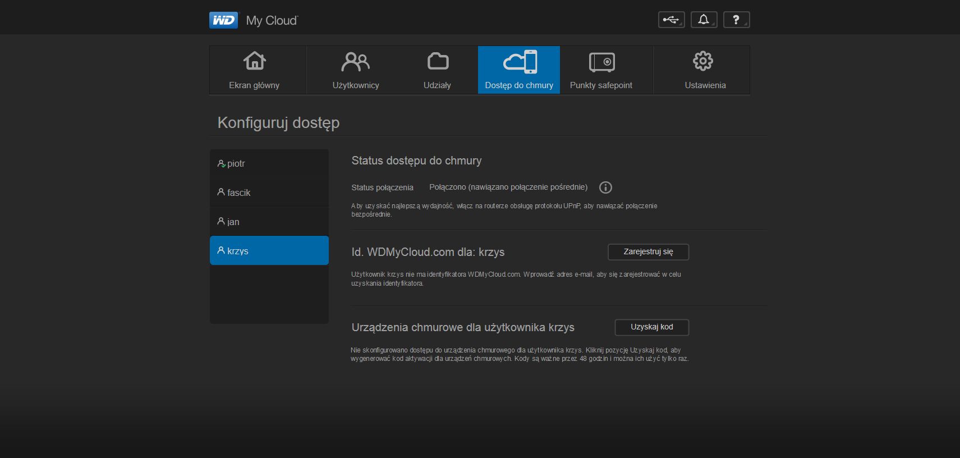Click the Uzyskaj kod button
Image resolution: width=960 pixels, height=458 pixels.
pyautogui.click(x=651, y=327)
